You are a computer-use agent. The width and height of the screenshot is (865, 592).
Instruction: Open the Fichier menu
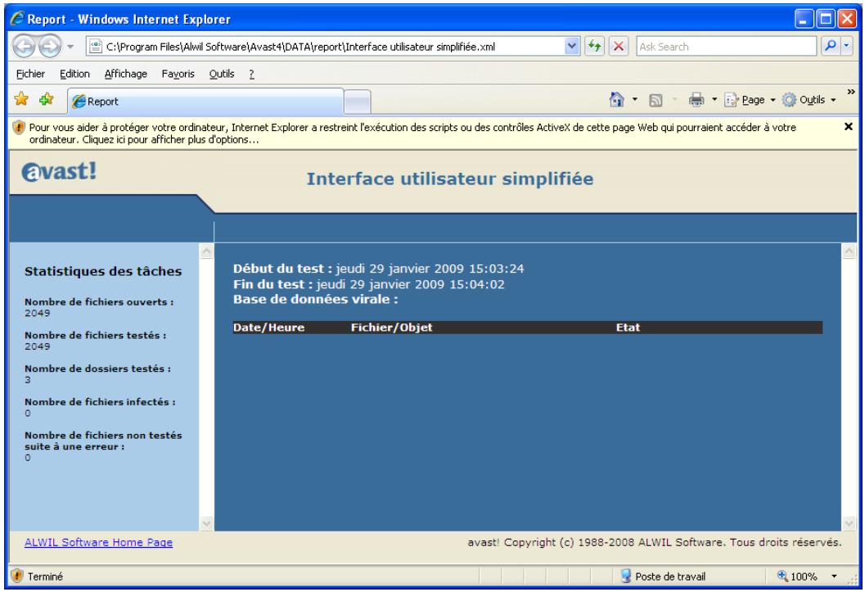30,74
